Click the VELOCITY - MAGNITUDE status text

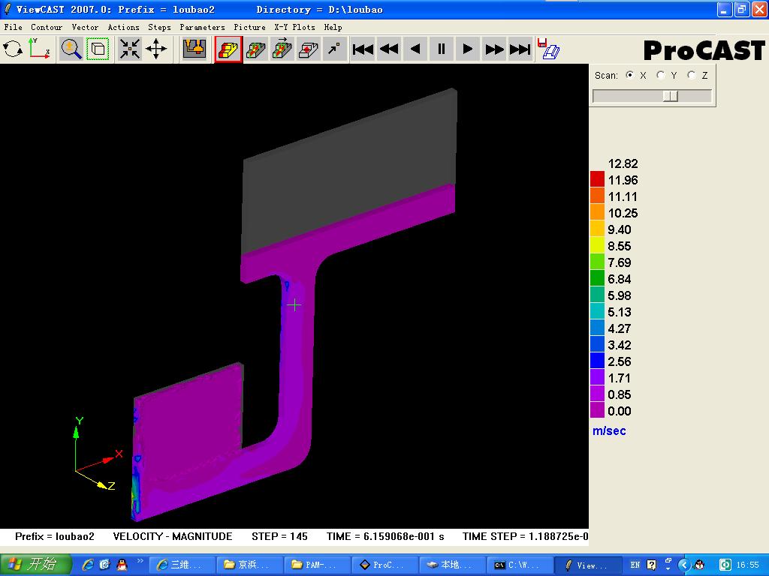[173, 536]
